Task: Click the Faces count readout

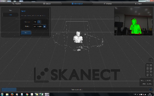Action: [147, 84]
